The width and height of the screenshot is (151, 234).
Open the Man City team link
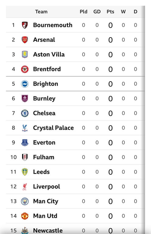[x=46, y=201]
